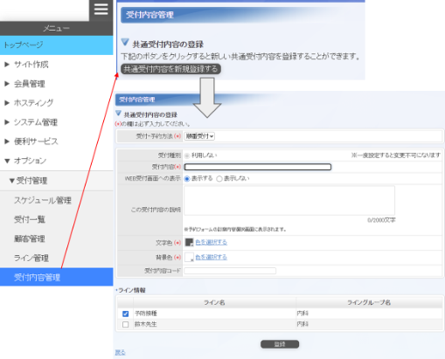
Task: Select 受付内容管理 in the sidebar
Action: point(57,277)
